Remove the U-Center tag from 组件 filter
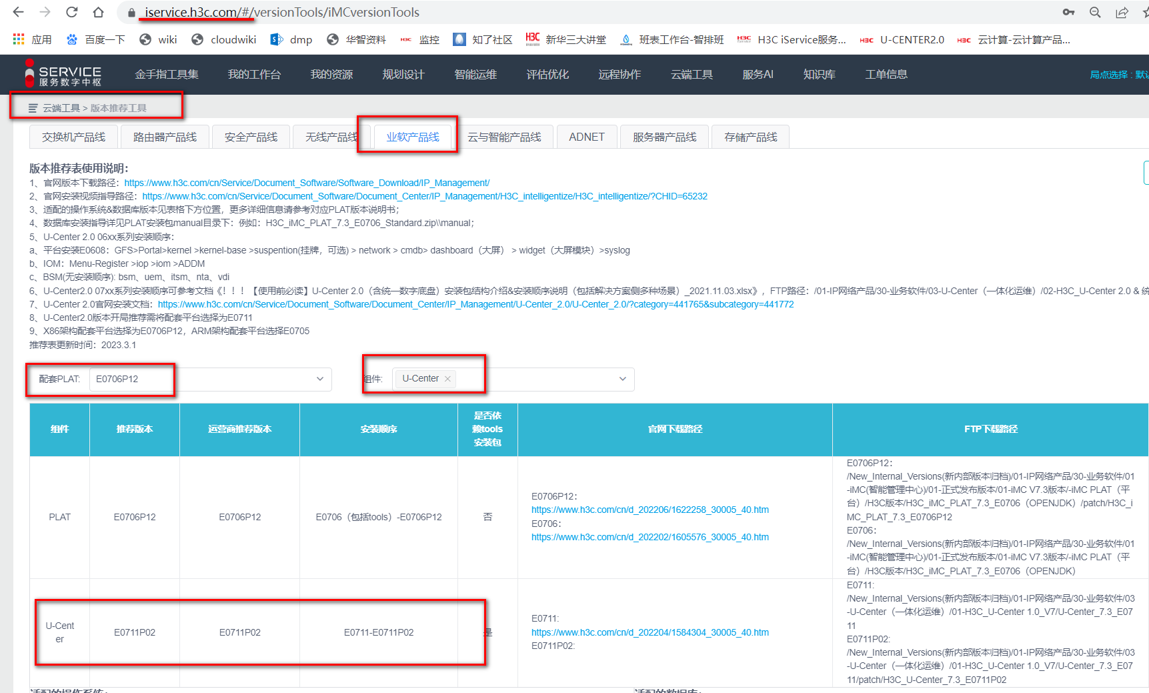Viewport: 1149px width, 693px height. (447, 379)
